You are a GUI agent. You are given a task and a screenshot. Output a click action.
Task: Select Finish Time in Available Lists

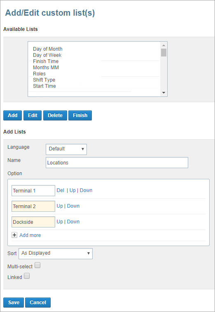pyautogui.click(x=46, y=61)
